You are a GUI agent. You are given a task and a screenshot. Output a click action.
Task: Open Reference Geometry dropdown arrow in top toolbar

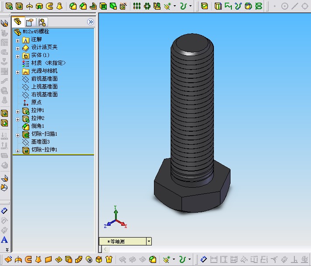click(x=175, y=6)
